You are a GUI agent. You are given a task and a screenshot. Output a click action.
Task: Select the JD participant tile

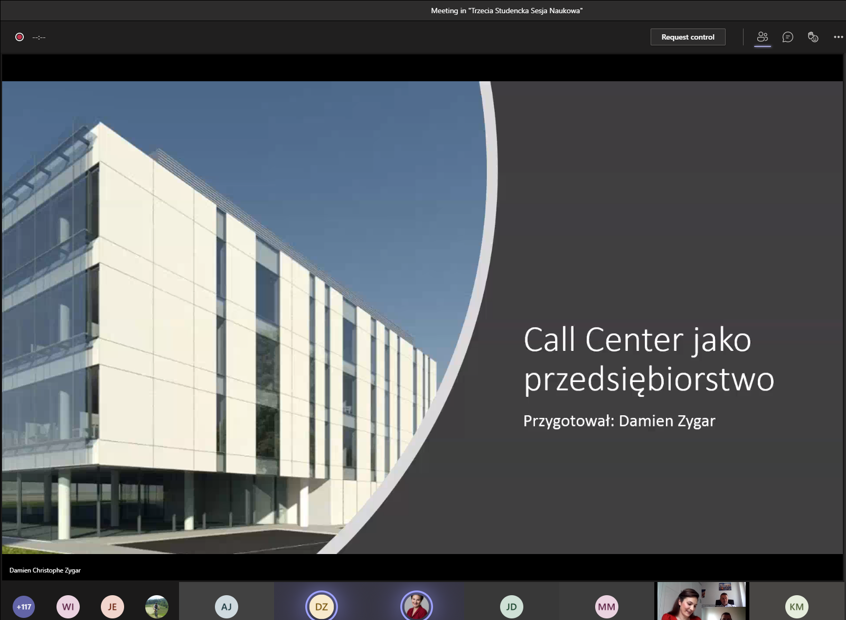(511, 602)
